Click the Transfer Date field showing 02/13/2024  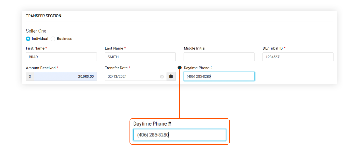tap(132, 77)
